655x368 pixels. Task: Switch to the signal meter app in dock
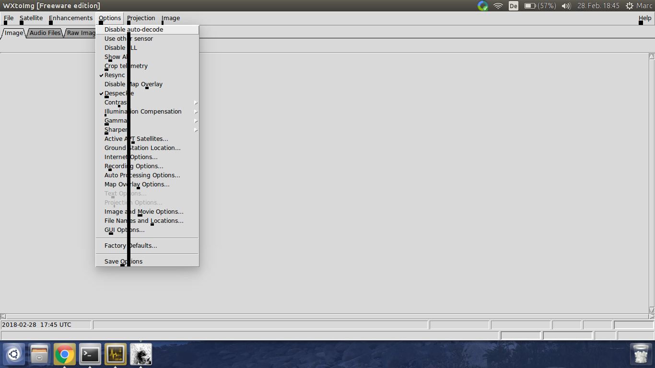click(115, 355)
